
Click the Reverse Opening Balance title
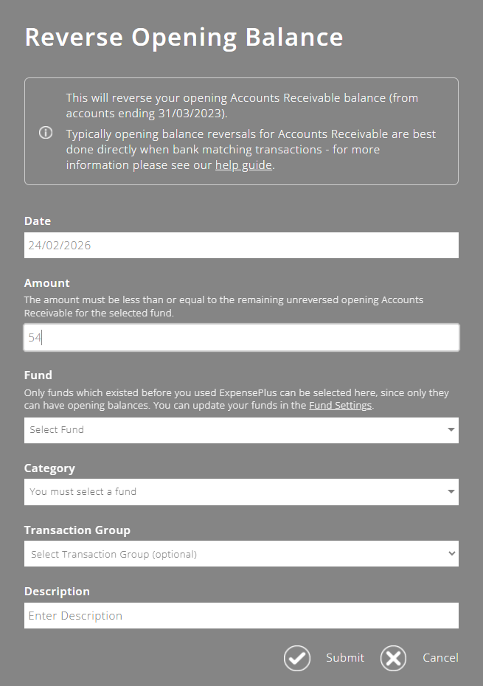(x=184, y=36)
